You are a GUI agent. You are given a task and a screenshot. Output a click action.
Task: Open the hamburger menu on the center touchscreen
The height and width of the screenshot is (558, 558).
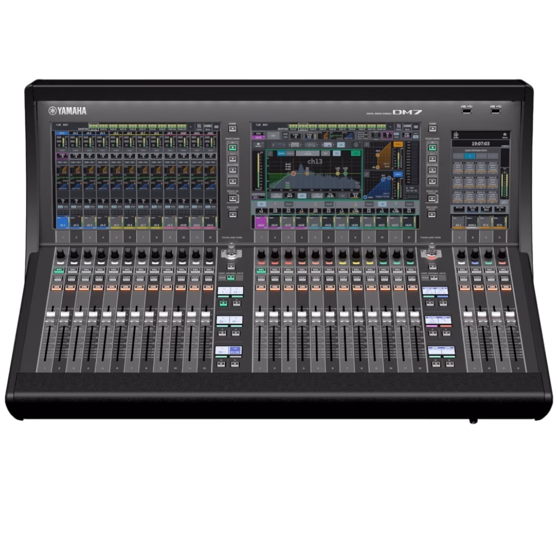[416, 127]
